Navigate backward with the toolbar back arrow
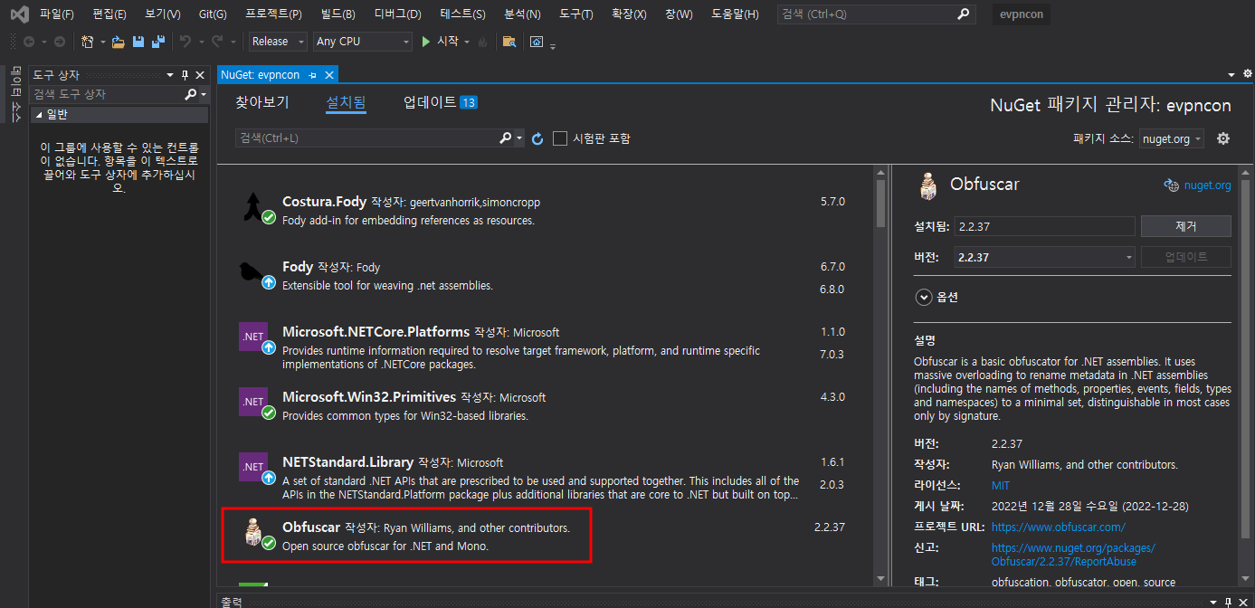The image size is (1255, 608). [x=28, y=42]
